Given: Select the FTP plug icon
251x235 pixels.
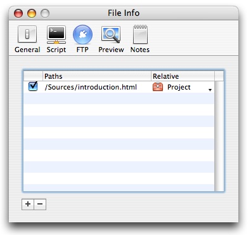Looking at the screenshot, I should (x=82, y=35).
